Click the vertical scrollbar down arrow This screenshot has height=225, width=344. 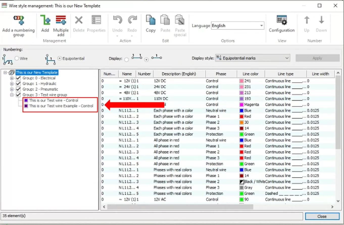tap(338, 201)
